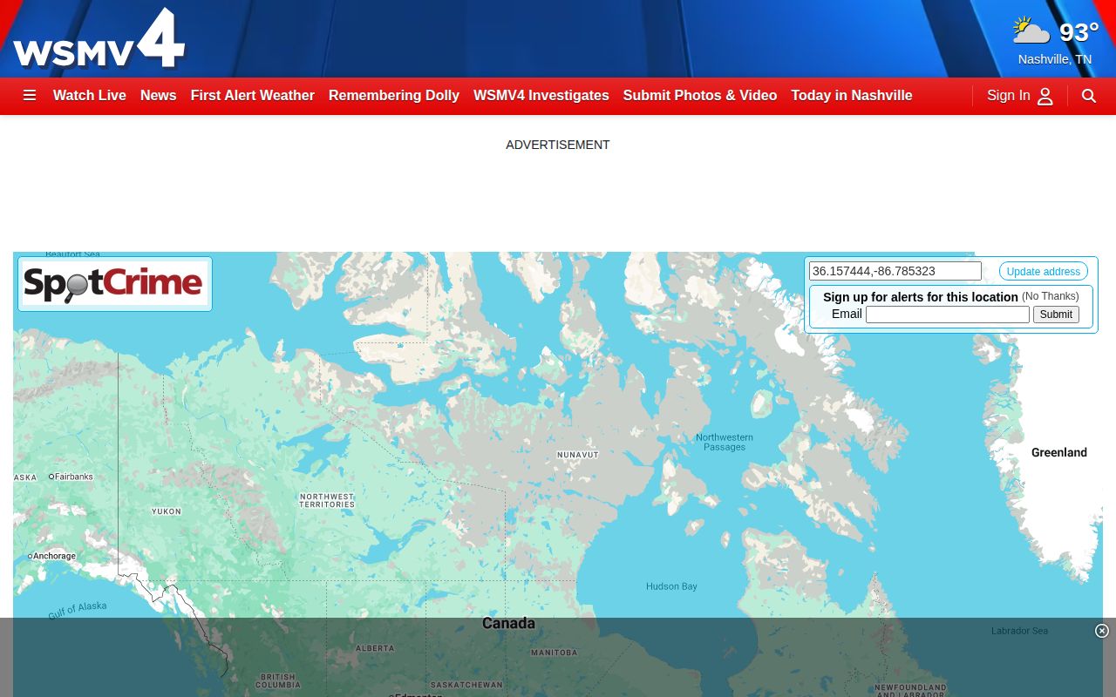
Task: Click the Greenland label on map
Action: point(1059,452)
